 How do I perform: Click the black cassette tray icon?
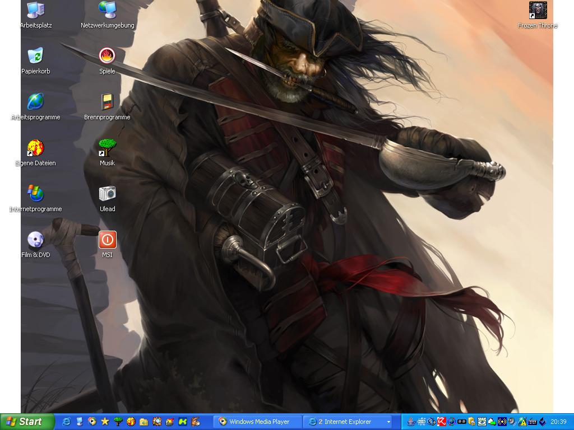[462, 422]
